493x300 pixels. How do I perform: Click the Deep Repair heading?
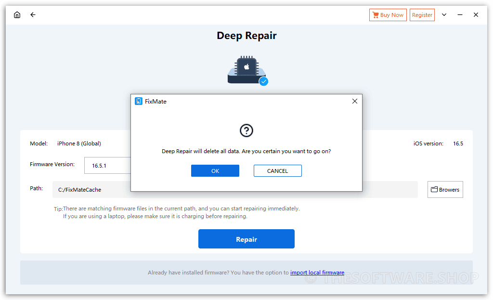(246, 36)
